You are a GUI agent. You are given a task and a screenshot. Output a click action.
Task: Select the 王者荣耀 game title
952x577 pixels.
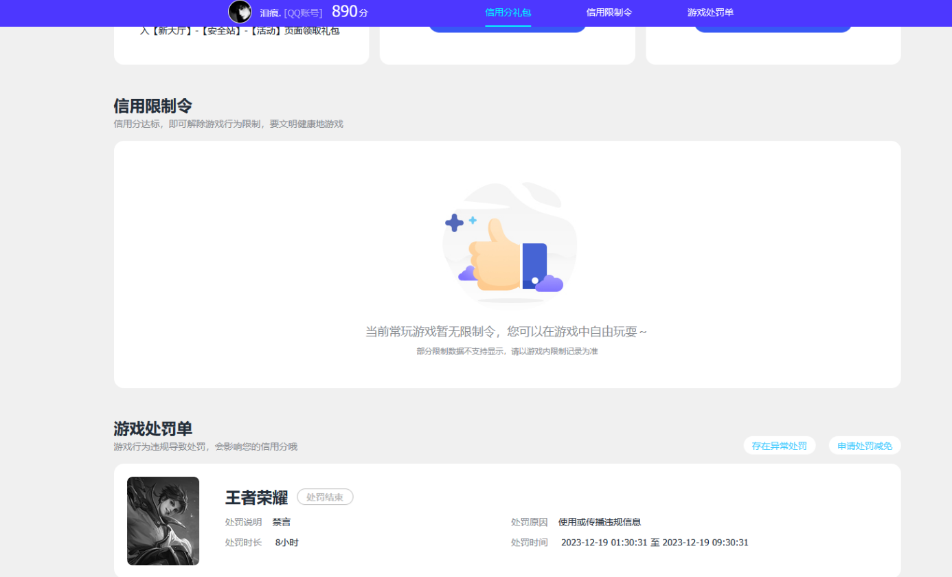point(256,497)
